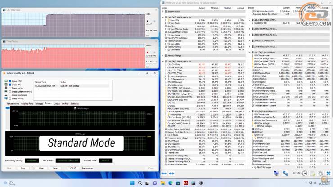Close HWiNFO sensors with the blue X icon
Viewport: 333px width, 187px height.
tap(328, 174)
